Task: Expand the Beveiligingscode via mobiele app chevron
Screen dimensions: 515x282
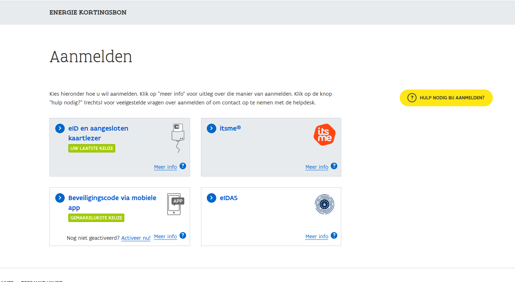Action: (x=60, y=198)
